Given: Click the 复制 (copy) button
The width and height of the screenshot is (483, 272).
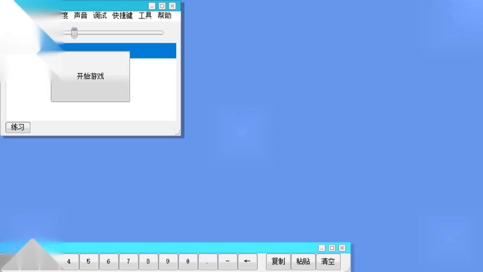Looking at the screenshot, I should click(x=278, y=262).
